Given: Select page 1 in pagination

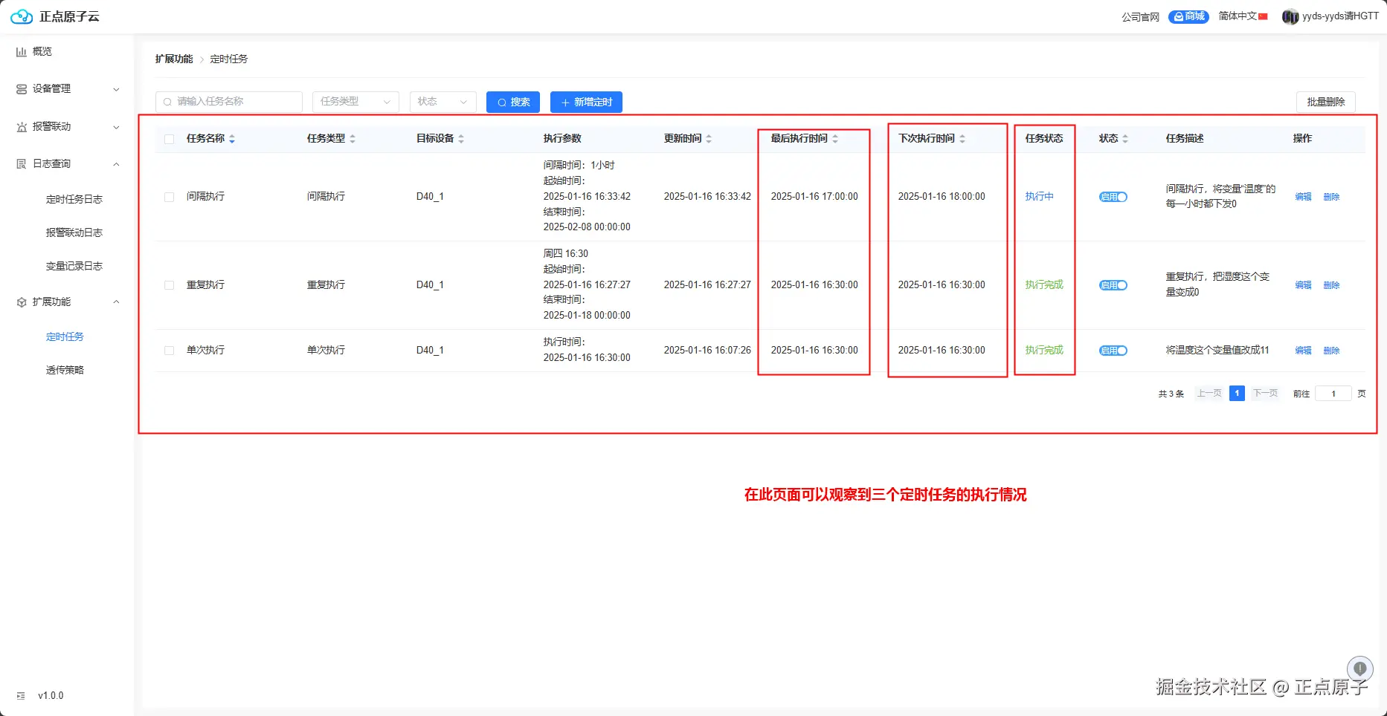Looking at the screenshot, I should pos(1237,394).
